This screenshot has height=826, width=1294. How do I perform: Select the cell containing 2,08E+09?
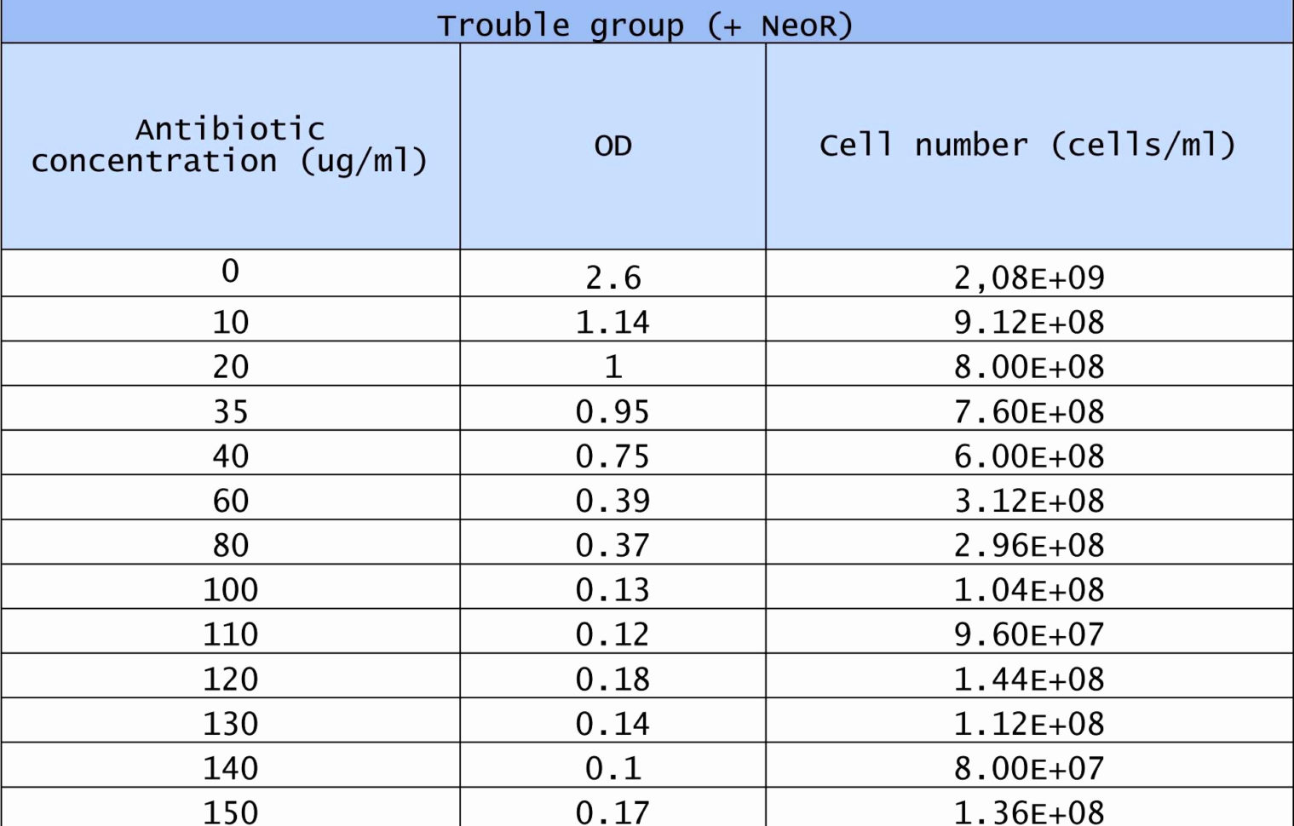pyautogui.click(x=1028, y=277)
